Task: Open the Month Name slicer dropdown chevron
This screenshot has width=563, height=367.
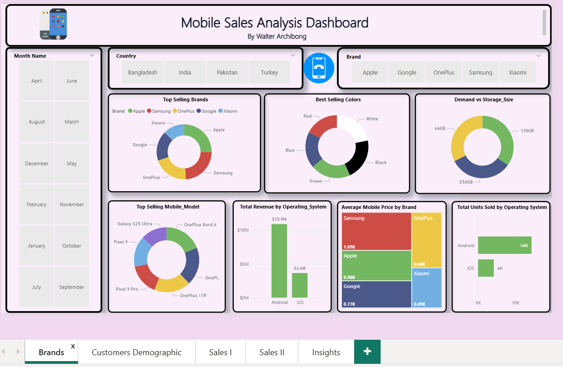Action: [92, 55]
